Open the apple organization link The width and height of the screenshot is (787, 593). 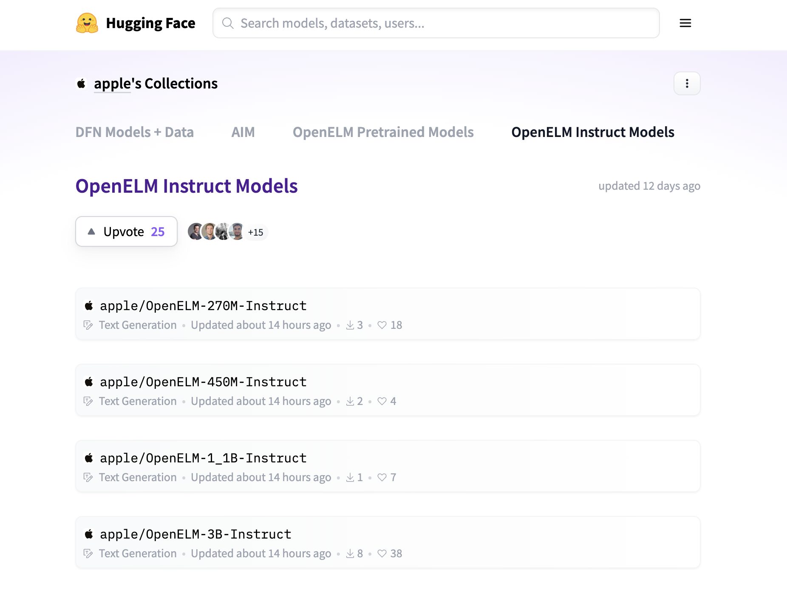(112, 83)
